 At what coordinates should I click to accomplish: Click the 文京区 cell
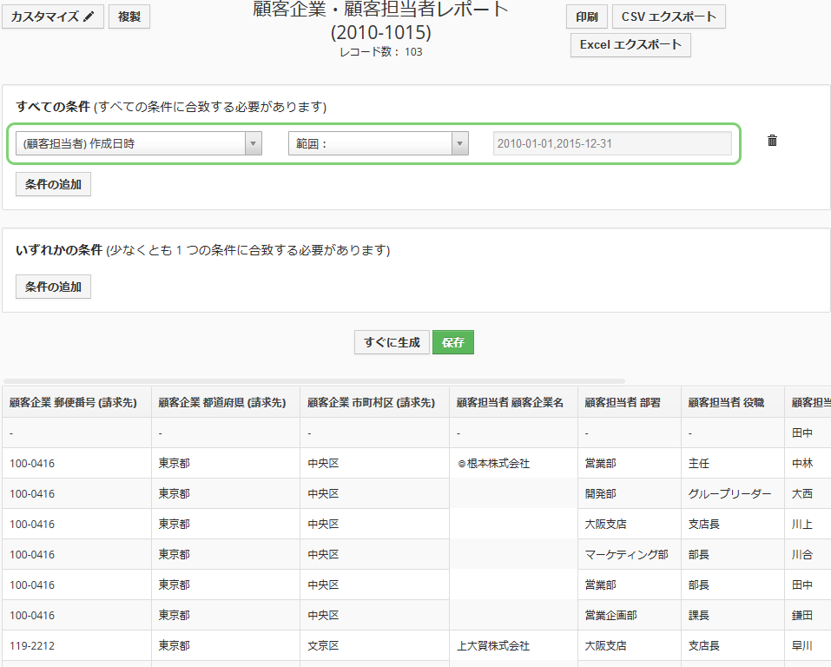375,645
